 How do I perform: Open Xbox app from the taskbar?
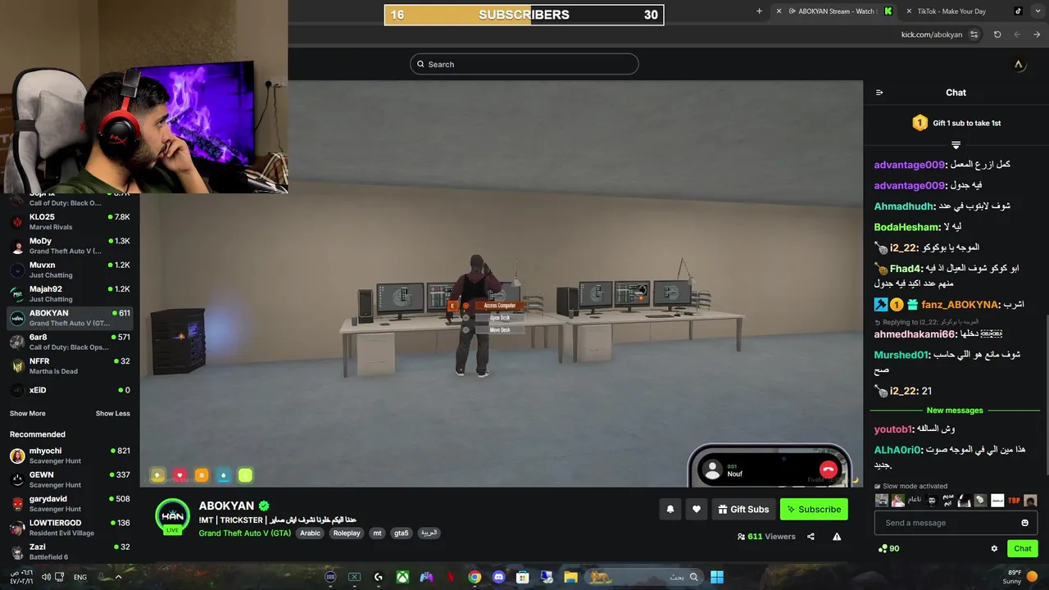[x=402, y=577]
